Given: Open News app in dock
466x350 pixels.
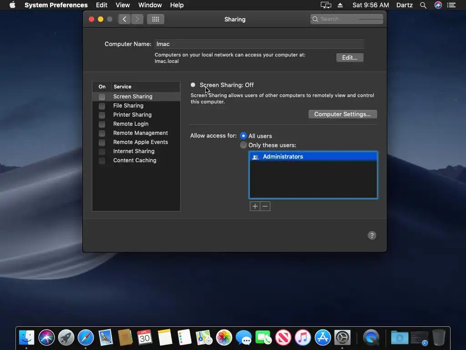Looking at the screenshot, I should point(283,338).
